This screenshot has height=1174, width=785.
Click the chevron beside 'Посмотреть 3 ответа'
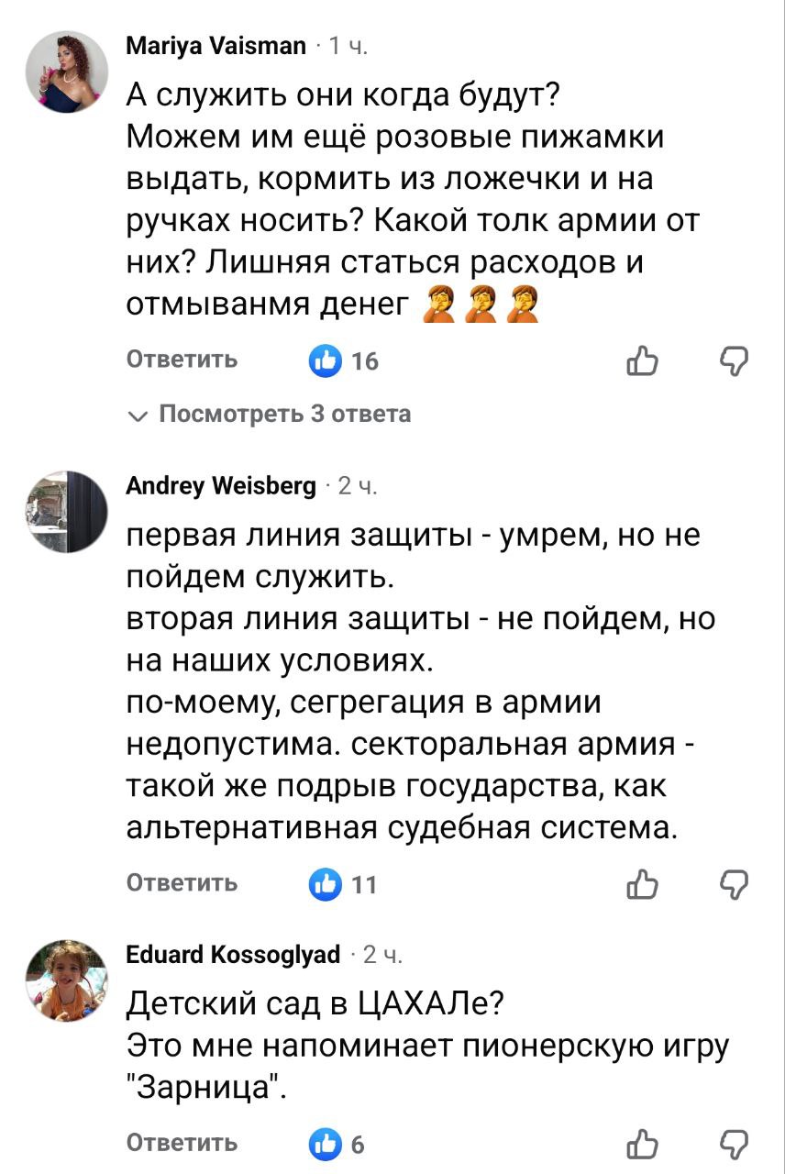(138, 415)
